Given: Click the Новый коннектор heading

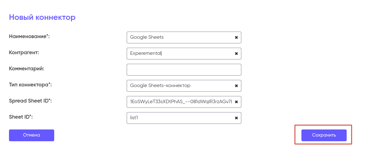Looking at the screenshot, I should click(42, 17).
